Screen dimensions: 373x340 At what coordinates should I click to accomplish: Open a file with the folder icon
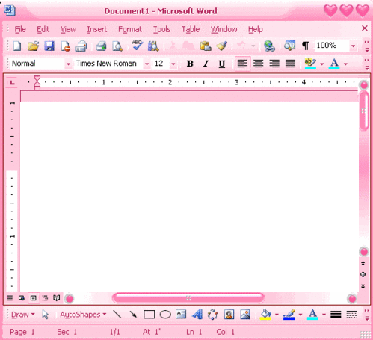click(33, 46)
